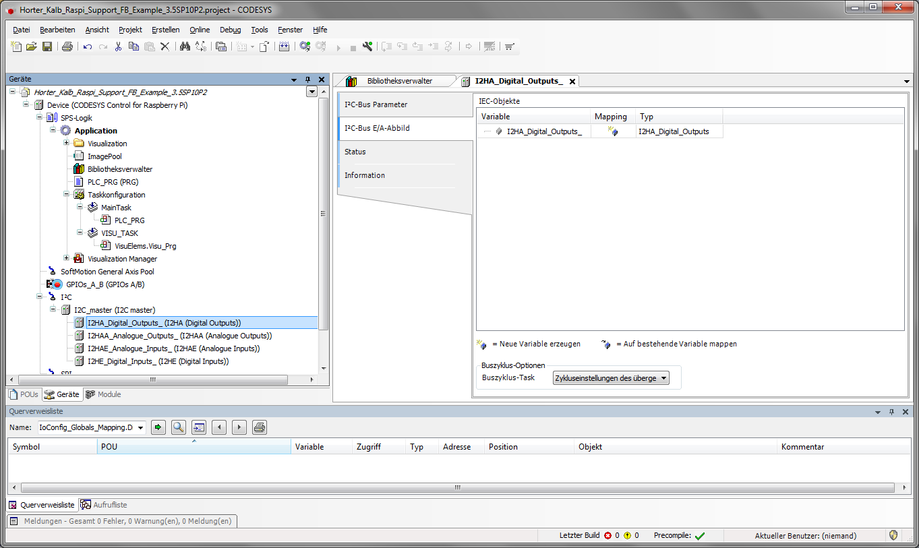Click the Login gear icon in toolbar
The image size is (919, 548).
tap(305, 47)
